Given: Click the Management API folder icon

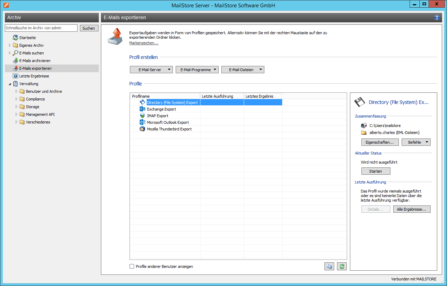Looking at the screenshot, I should pos(22,114).
